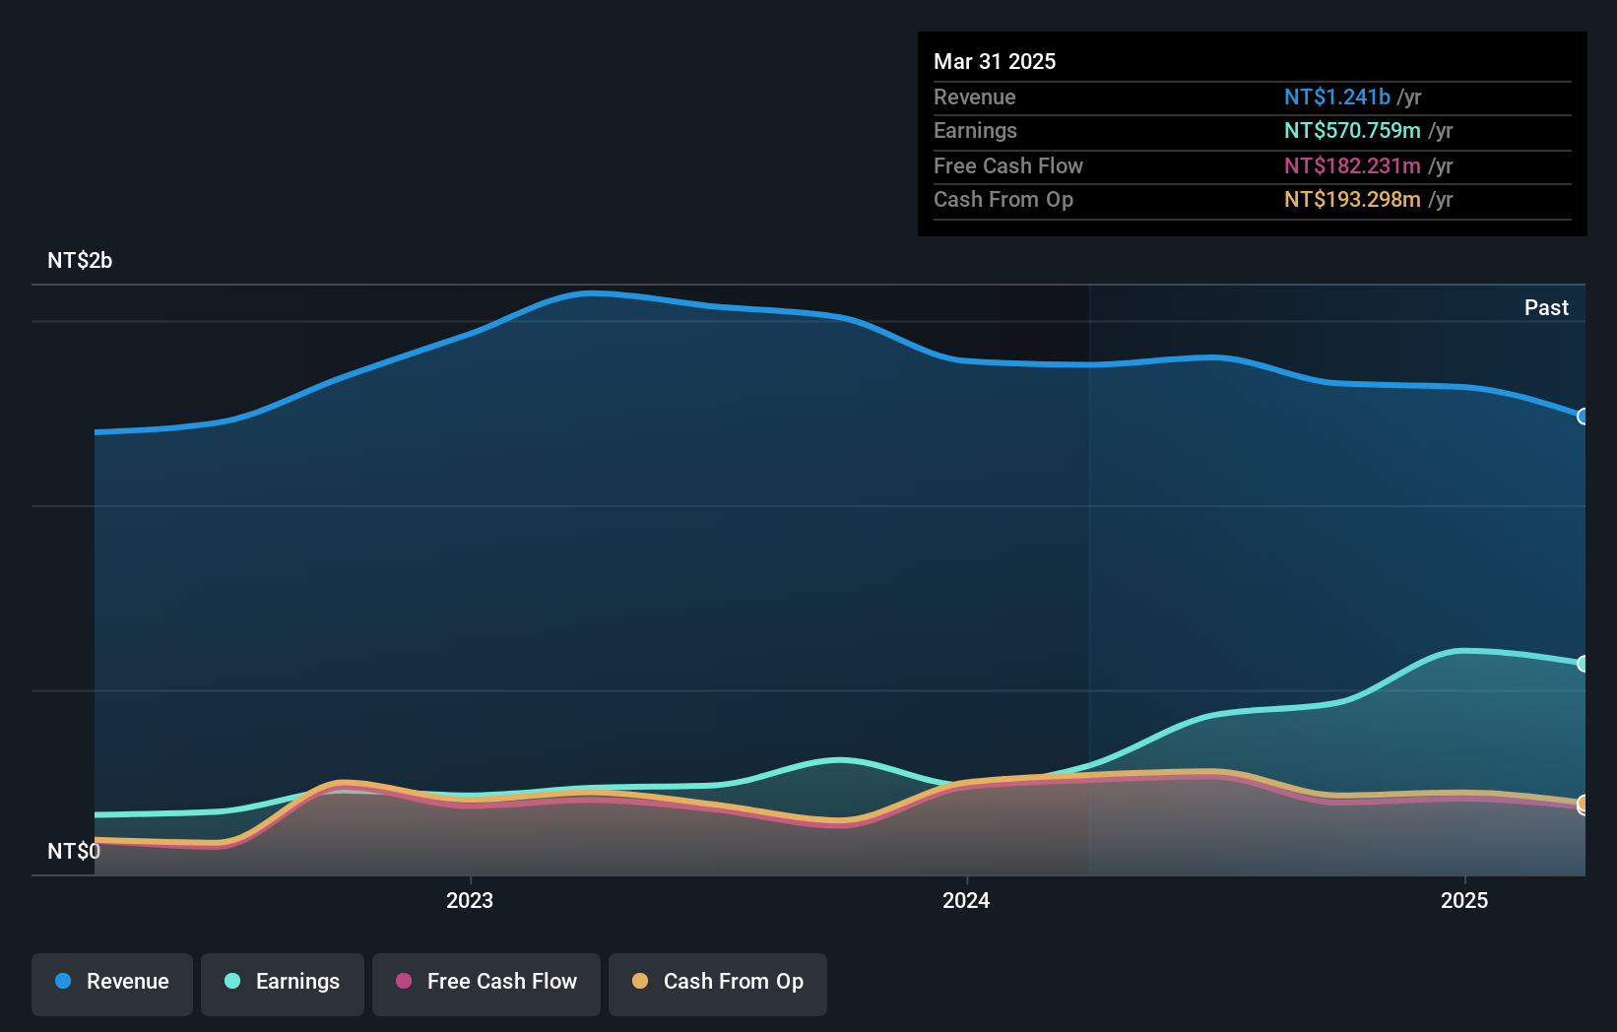This screenshot has width=1617, height=1032.
Task: Click the NT$193.298m cash from op value
Action: click(1352, 199)
